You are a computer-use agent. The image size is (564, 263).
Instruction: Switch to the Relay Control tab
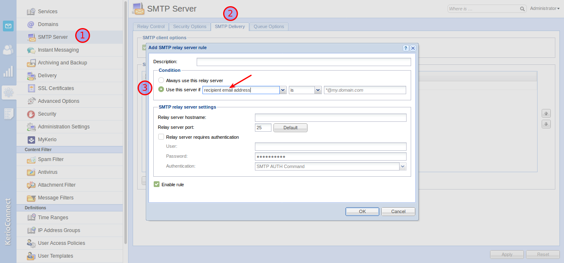point(151,26)
